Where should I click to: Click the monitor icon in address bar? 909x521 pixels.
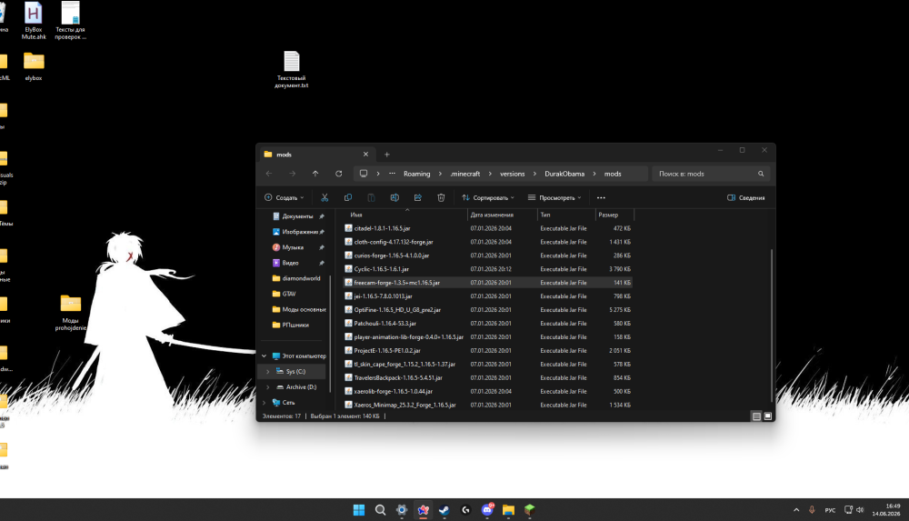pyautogui.click(x=364, y=174)
